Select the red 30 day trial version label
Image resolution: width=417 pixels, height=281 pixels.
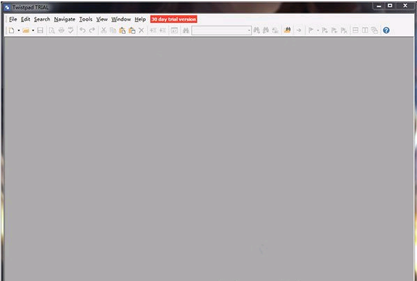pyautogui.click(x=174, y=19)
